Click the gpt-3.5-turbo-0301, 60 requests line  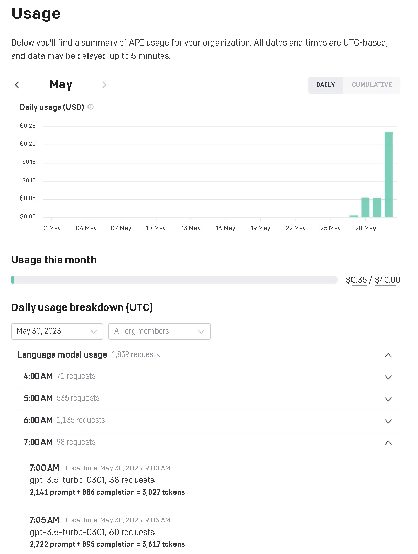92,533
